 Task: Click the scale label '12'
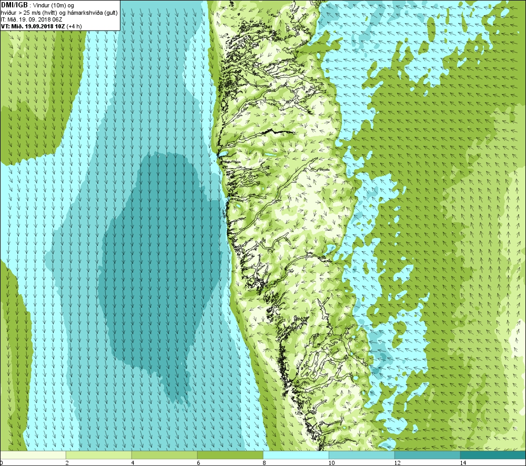(397, 463)
